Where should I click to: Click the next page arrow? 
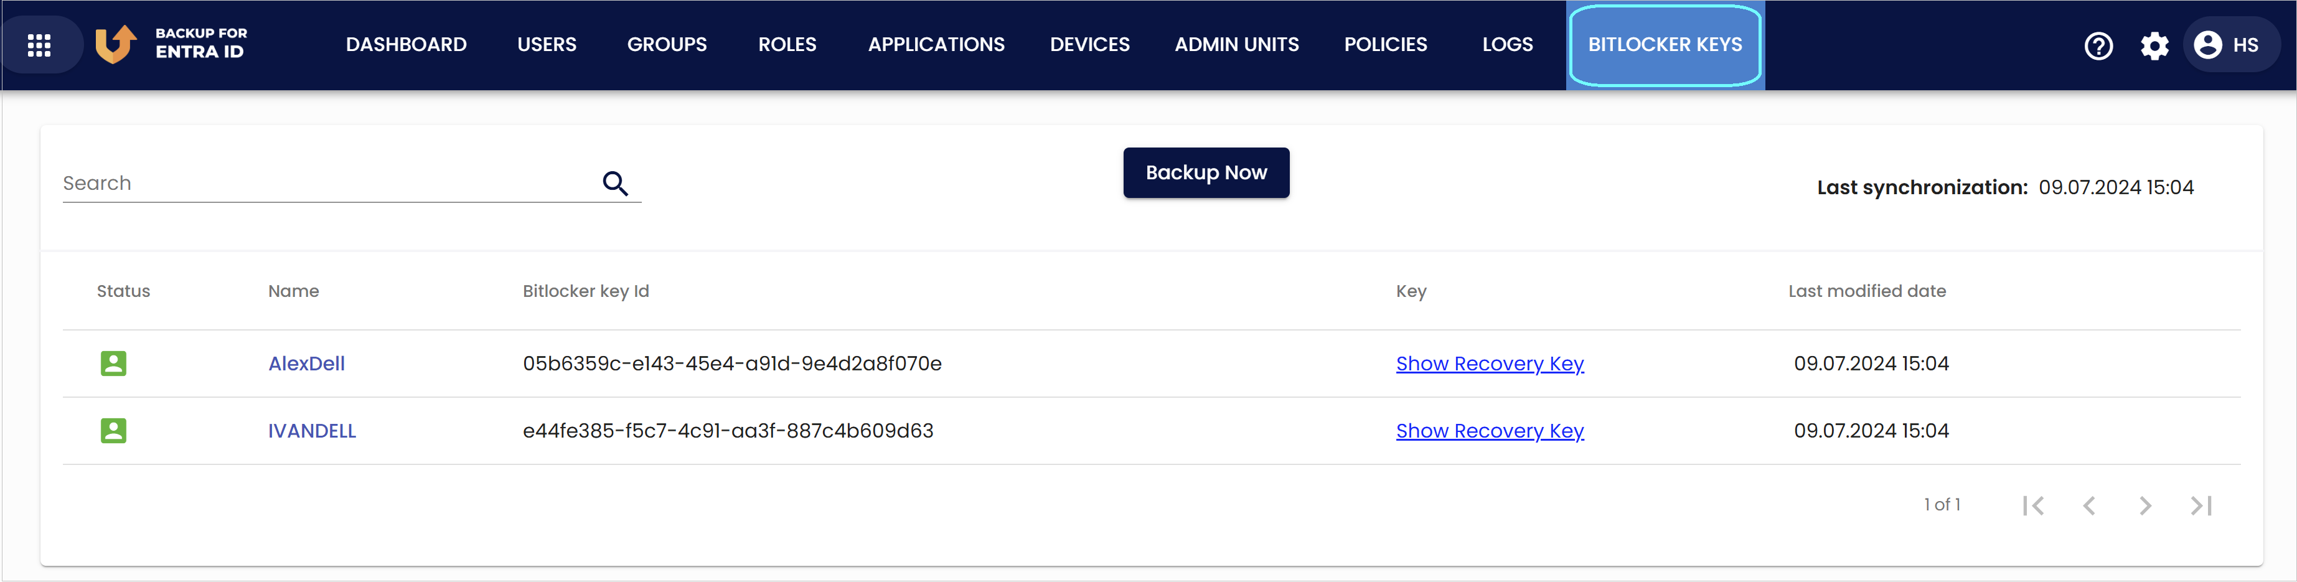coord(2144,504)
